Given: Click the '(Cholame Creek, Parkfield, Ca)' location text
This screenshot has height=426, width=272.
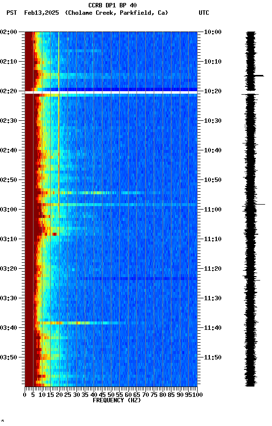Looking at the screenshot, I should (116, 13).
